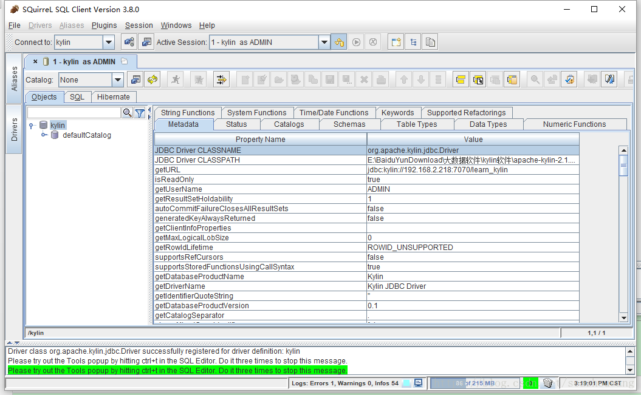Click the pencil-on-page icon at toolbar end
The height and width of the screenshot is (395, 641).
[x=609, y=79]
